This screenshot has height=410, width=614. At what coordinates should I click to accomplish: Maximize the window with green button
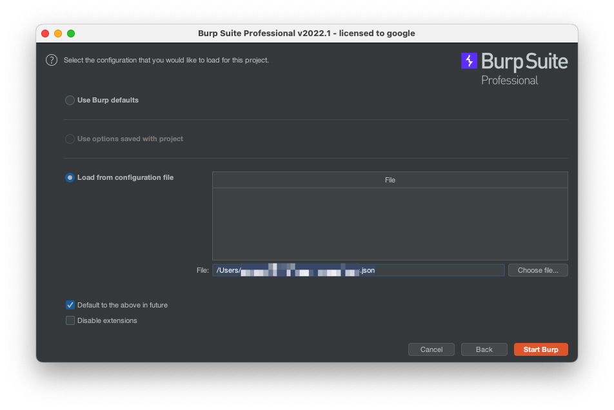[x=71, y=34]
